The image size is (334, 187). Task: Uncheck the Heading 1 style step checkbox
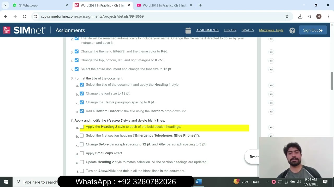click(82, 85)
